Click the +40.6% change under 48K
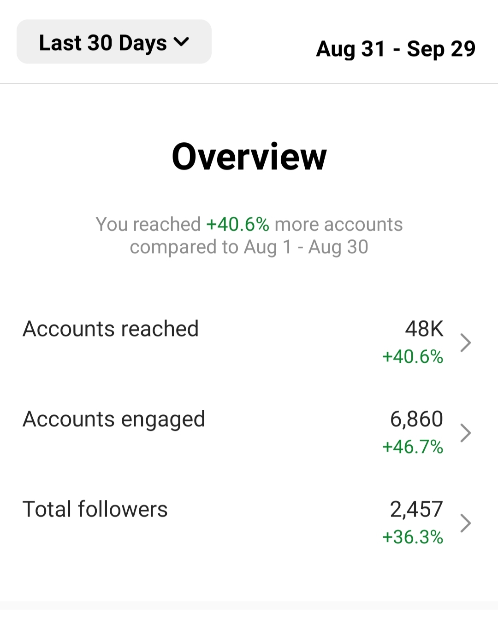 [x=413, y=357]
